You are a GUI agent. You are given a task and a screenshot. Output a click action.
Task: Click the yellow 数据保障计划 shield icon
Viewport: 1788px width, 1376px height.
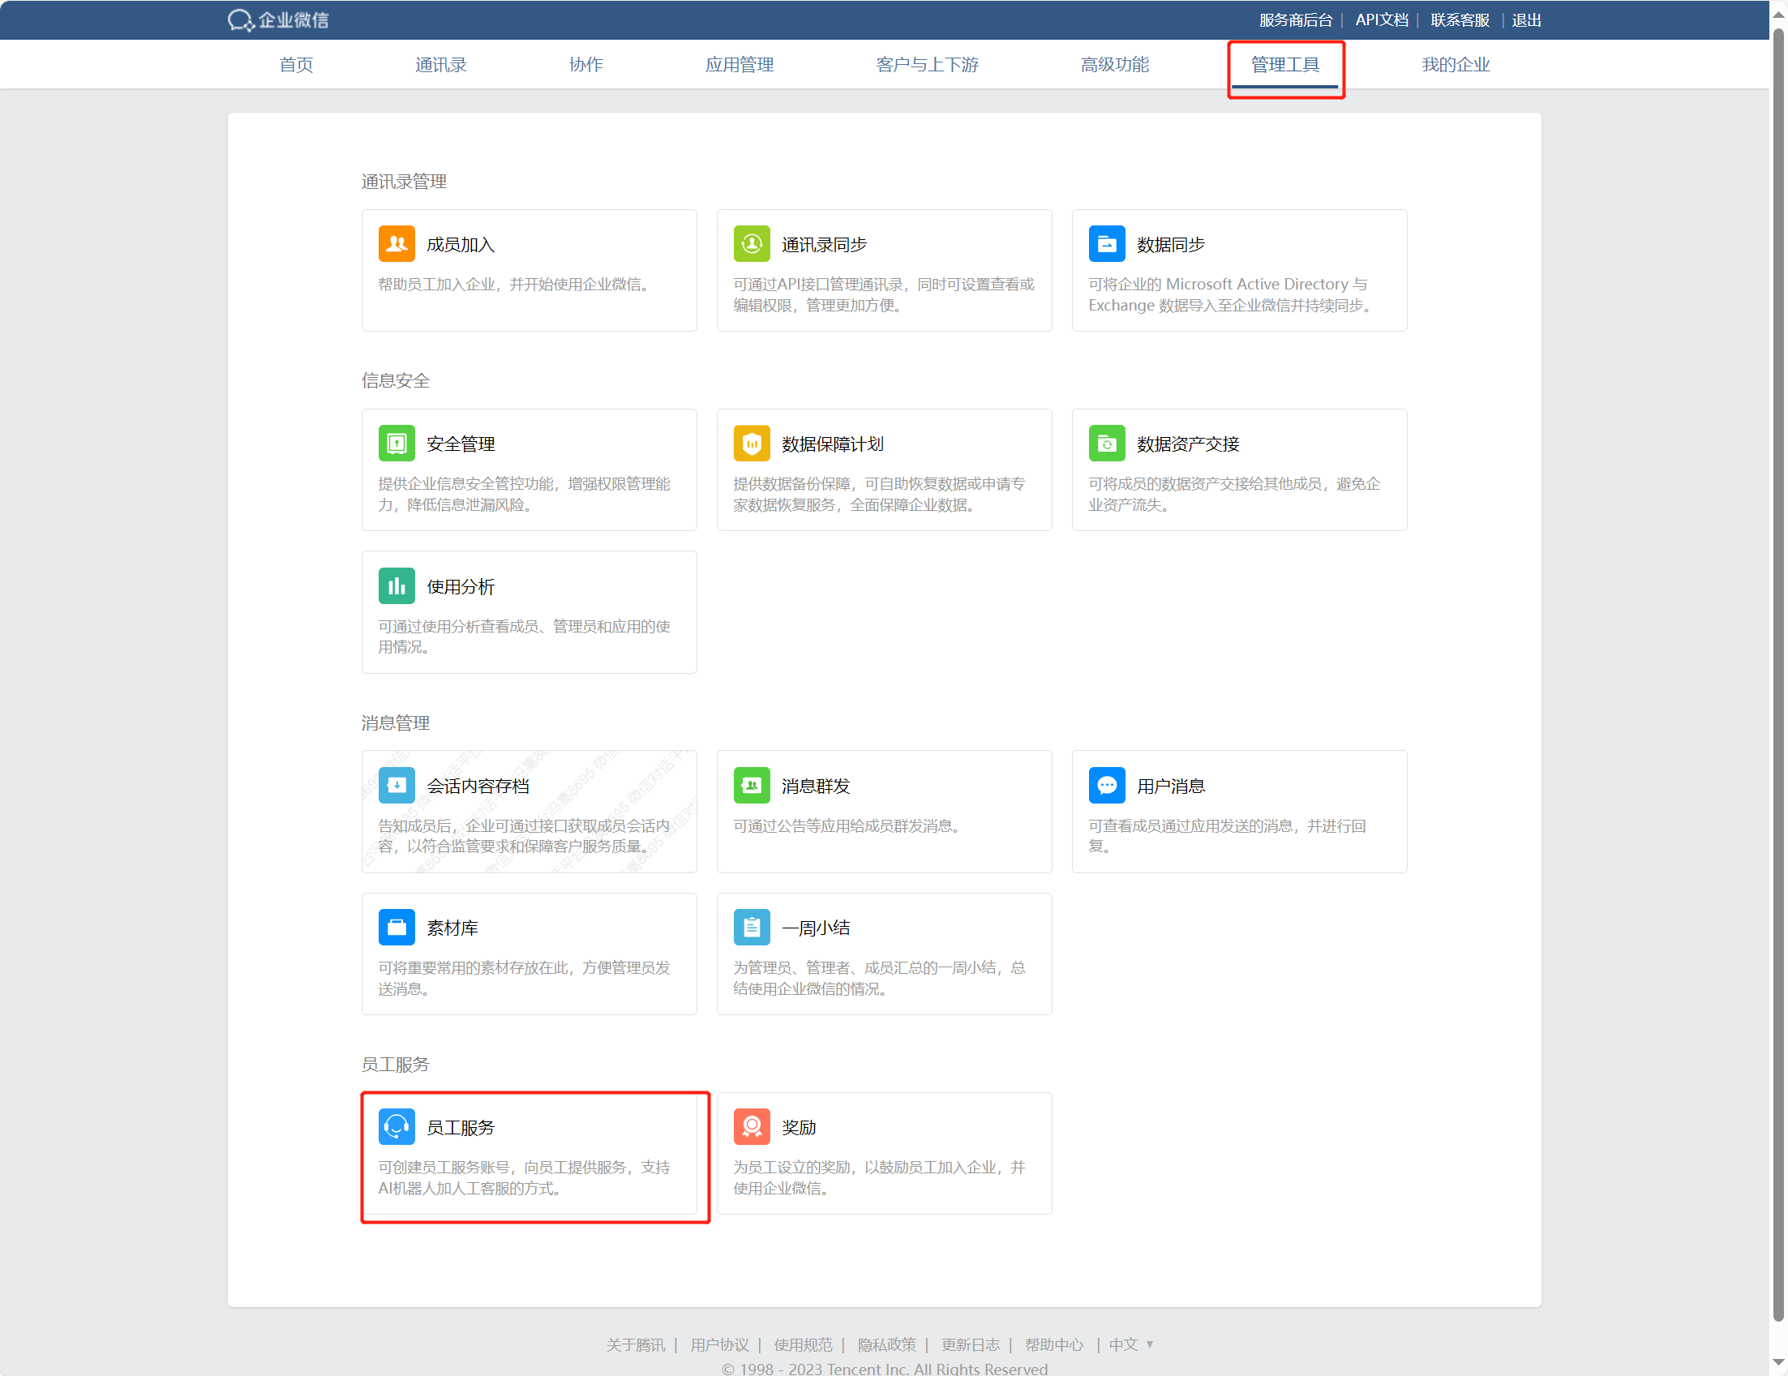point(752,444)
